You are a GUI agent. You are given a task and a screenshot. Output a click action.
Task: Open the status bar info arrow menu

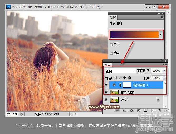click(x=71, y=114)
